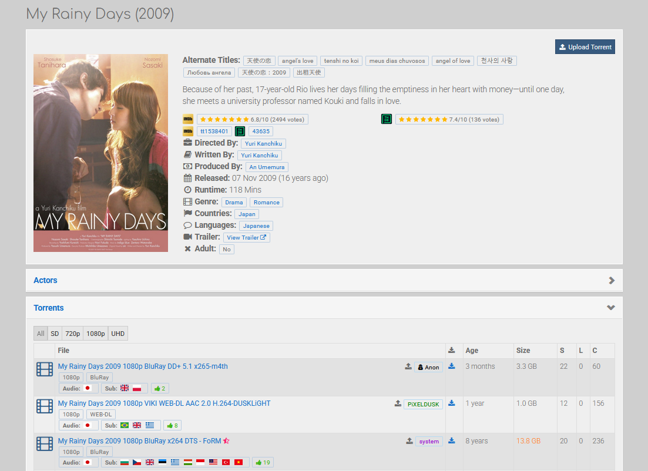Select the All quality filter

point(41,334)
